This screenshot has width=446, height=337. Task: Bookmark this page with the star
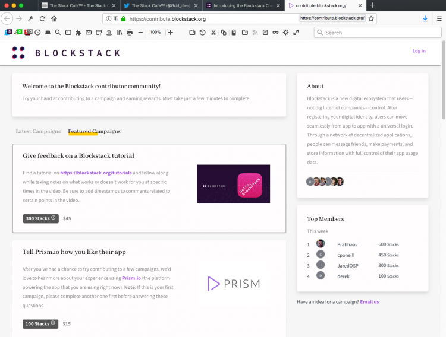pyautogui.click(x=371, y=19)
